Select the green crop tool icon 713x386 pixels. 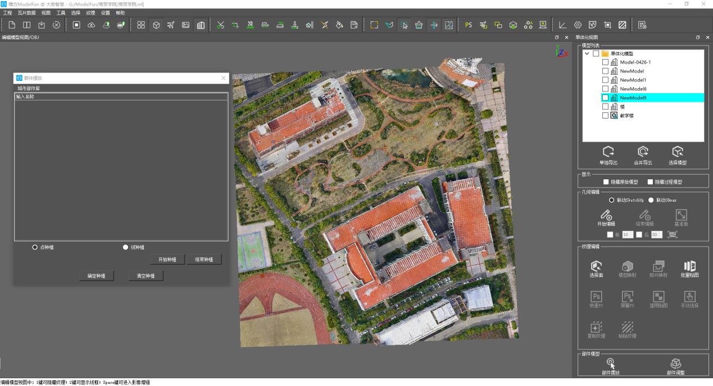click(235, 25)
